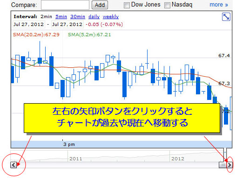
Task: Enable the Dow Jones comparison checkbox
Action: click(x=127, y=6)
